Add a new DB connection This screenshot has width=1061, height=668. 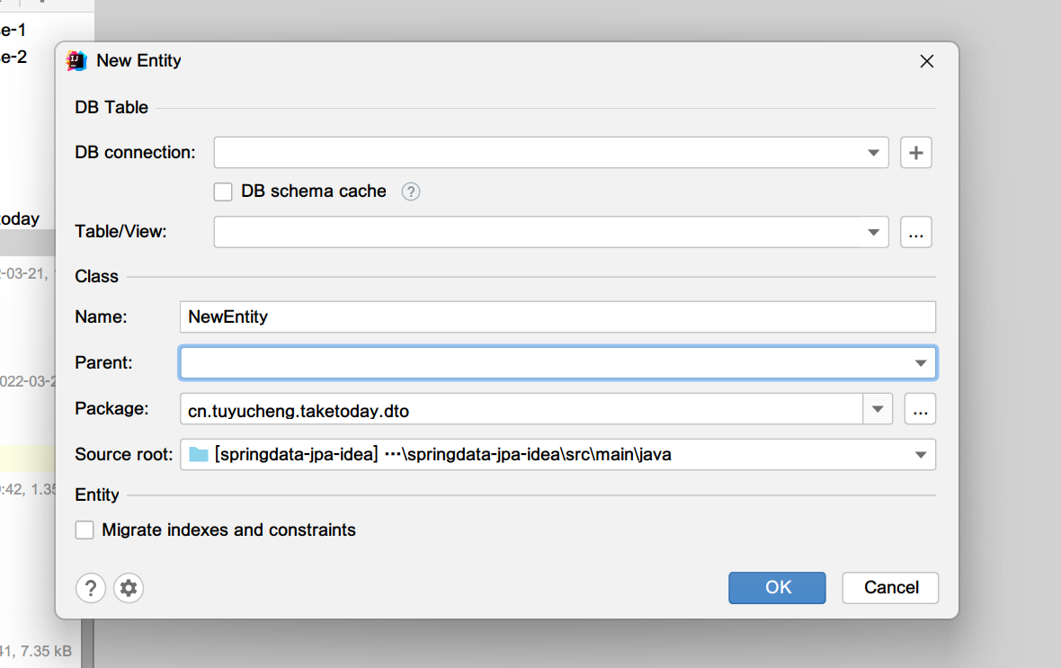tap(915, 152)
